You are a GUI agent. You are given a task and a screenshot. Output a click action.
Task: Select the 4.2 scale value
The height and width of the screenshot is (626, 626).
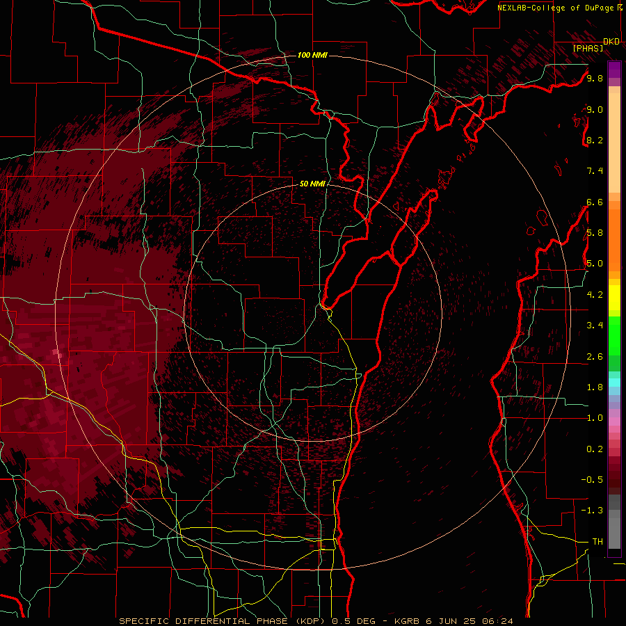click(595, 295)
